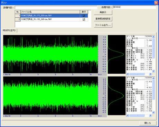
Task: Click the No column header
Action: coord(18,12)
